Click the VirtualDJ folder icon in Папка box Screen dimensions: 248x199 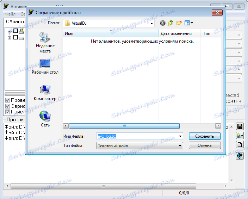(67, 23)
